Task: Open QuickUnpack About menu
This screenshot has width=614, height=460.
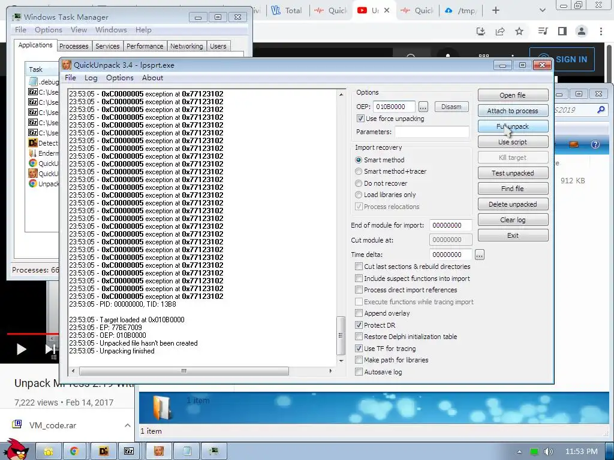Action: 152,77
